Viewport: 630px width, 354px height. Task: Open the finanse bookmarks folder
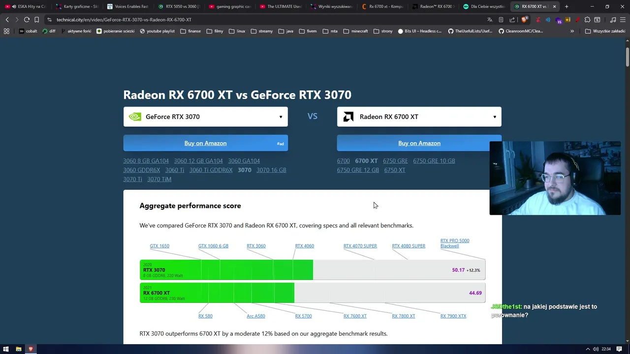click(190, 31)
